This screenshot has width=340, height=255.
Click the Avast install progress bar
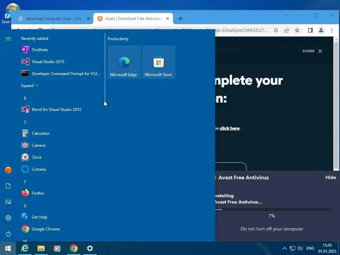(273, 210)
